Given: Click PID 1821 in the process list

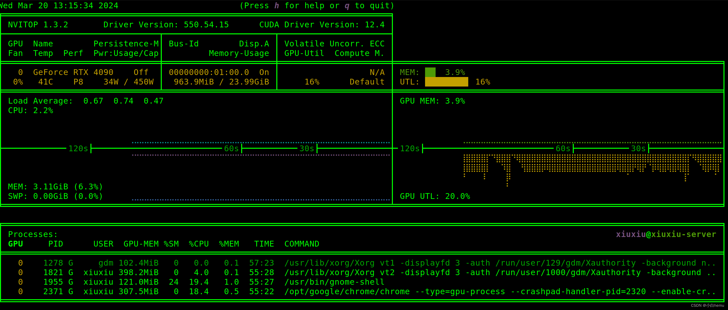Looking at the screenshot, I should click(x=53, y=272).
